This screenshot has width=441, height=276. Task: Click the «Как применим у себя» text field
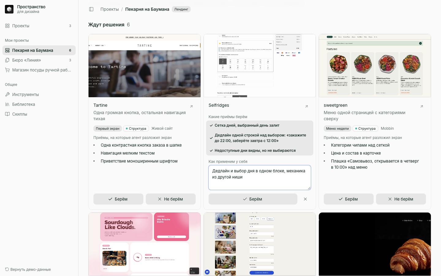pyautogui.click(x=260, y=178)
